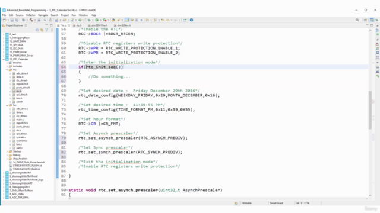Collapse the Inc folder

click(x=7, y=70)
